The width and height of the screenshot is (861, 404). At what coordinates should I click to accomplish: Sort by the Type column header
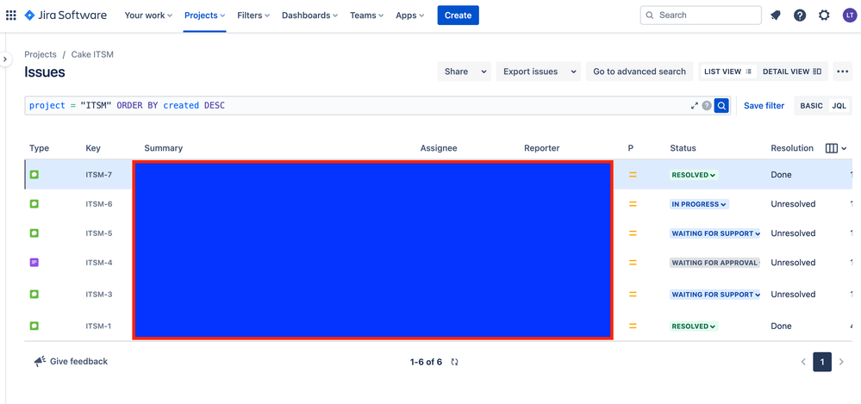click(x=39, y=148)
